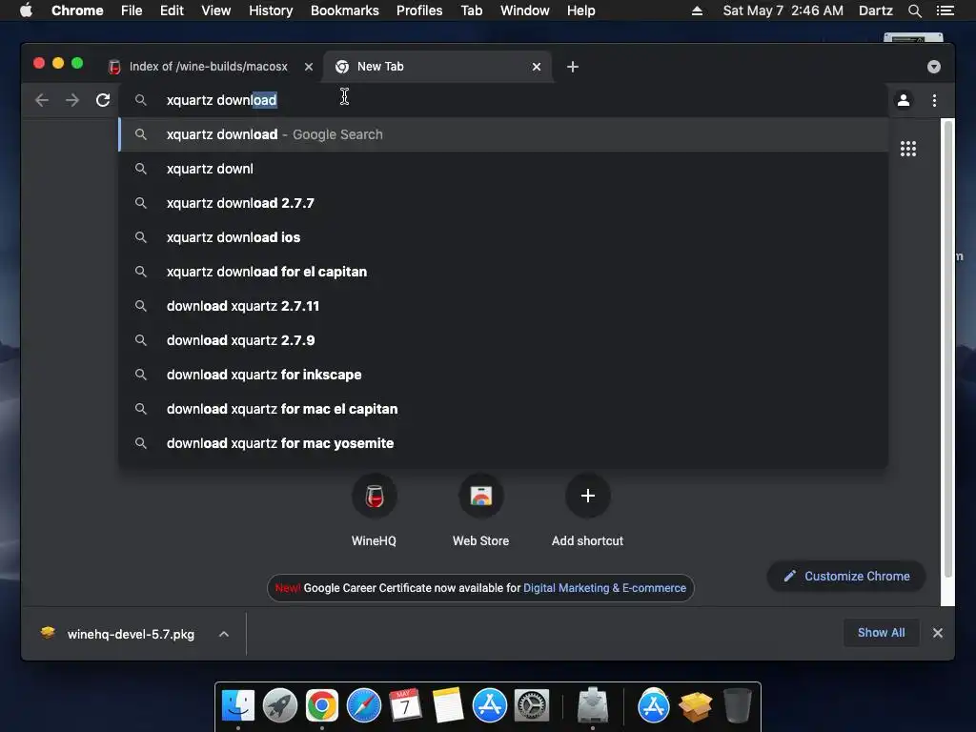The height and width of the screenshot is (732, 976).
Task: Choose 'download xquartz 2.7.11' suggestion
Action: (x=503, y=306)
